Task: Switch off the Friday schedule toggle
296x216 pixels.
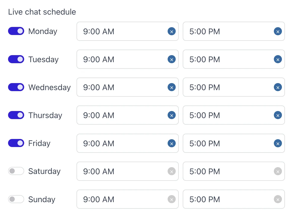Action: [16, 143]
